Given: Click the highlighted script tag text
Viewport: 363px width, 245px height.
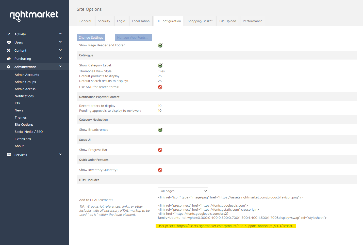Looking at the screenshot, I should pos(225,226).
